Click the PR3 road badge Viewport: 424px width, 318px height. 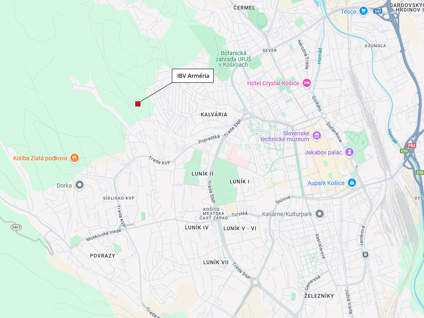point(411,145)
